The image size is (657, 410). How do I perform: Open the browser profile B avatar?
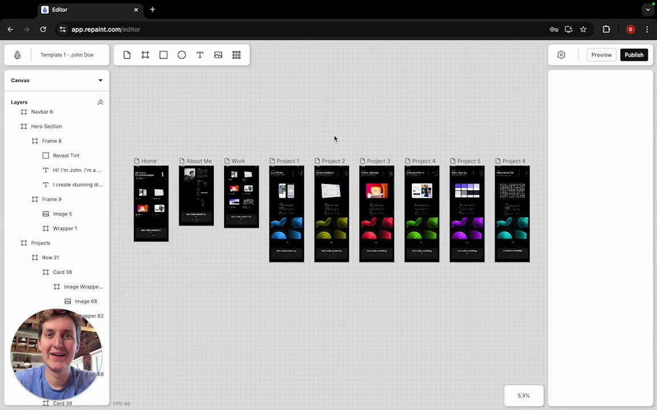pyautogui.click(x=631, y=29)
